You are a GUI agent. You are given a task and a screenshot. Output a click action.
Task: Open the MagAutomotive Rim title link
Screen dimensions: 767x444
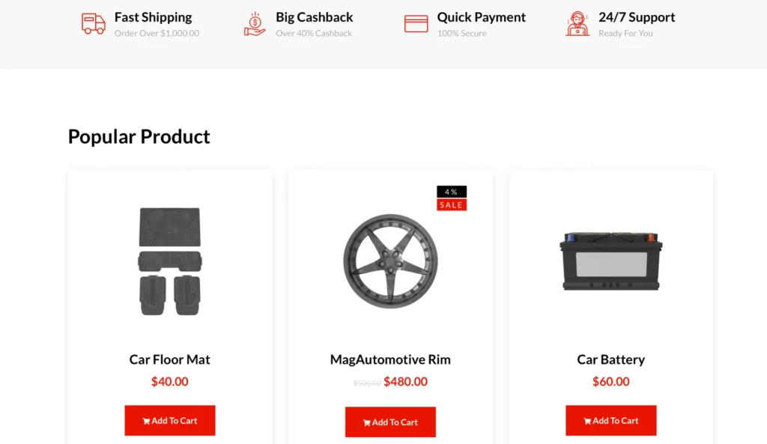tap(390, 359)
